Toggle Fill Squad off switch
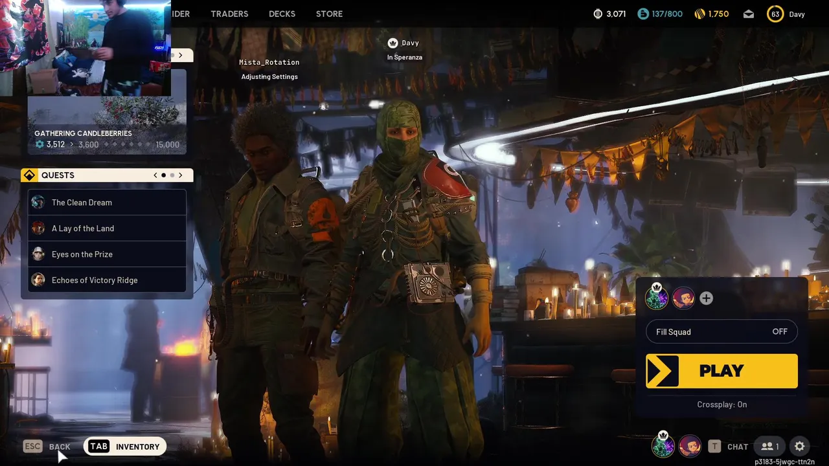 [721, 332]
